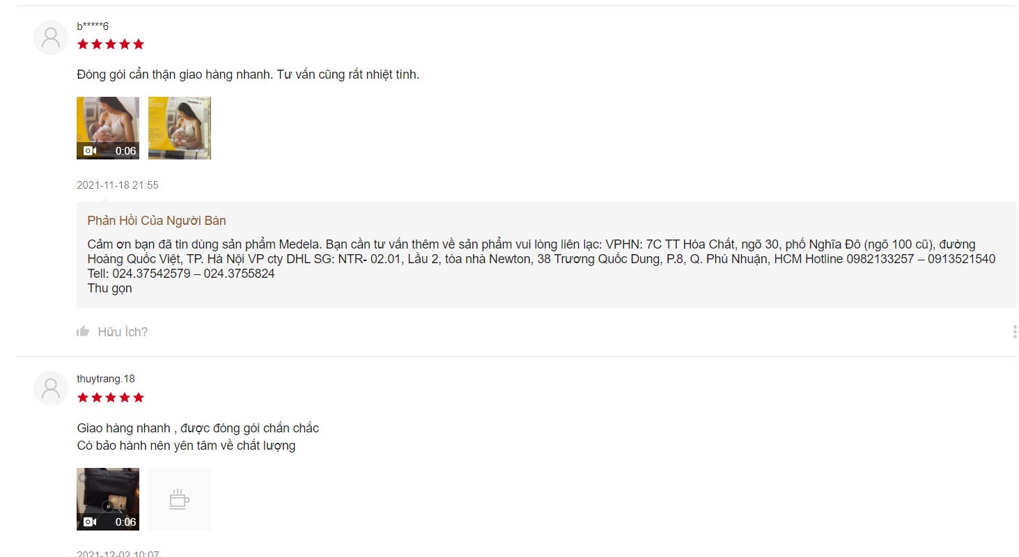Click the camera icon on thuytrang.18's video thumbnail
The width and height of the screenshot is (1019, 557).
coord(90,522)
